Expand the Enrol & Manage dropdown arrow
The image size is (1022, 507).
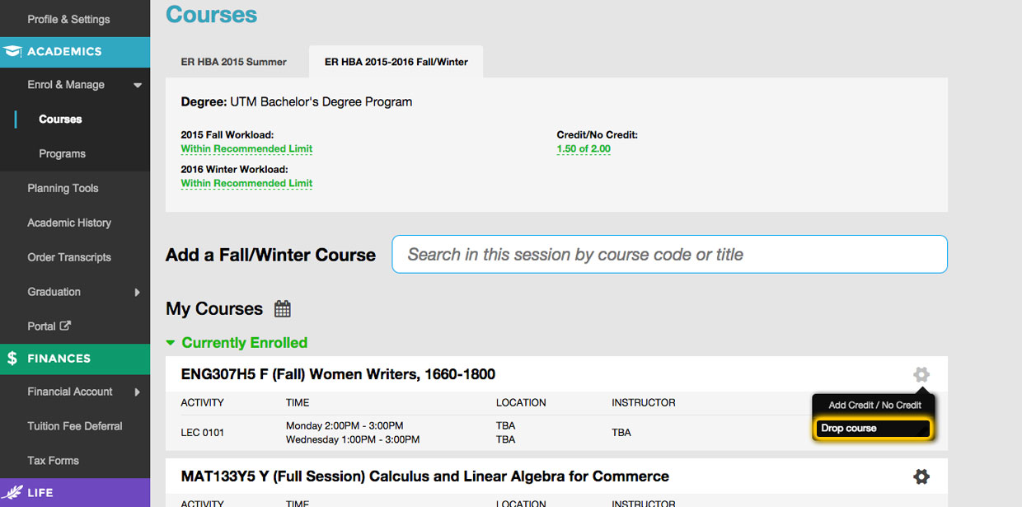[138, 85]
